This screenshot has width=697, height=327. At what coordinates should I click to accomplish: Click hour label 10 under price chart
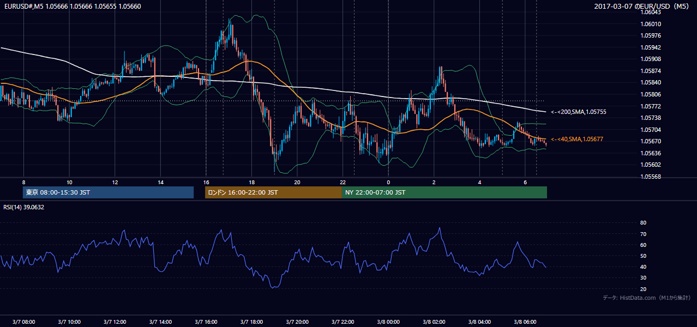[x=69, y=182]
